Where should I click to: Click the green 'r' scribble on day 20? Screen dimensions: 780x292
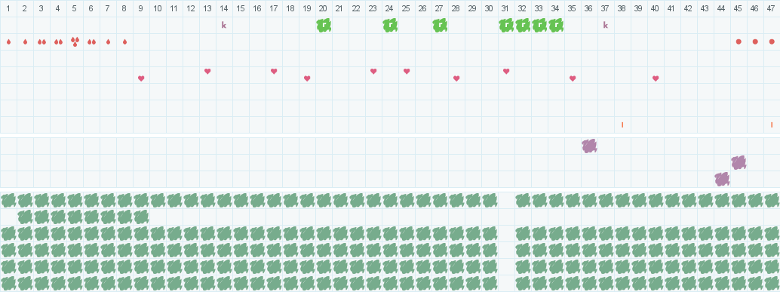(x=324, y=26)
